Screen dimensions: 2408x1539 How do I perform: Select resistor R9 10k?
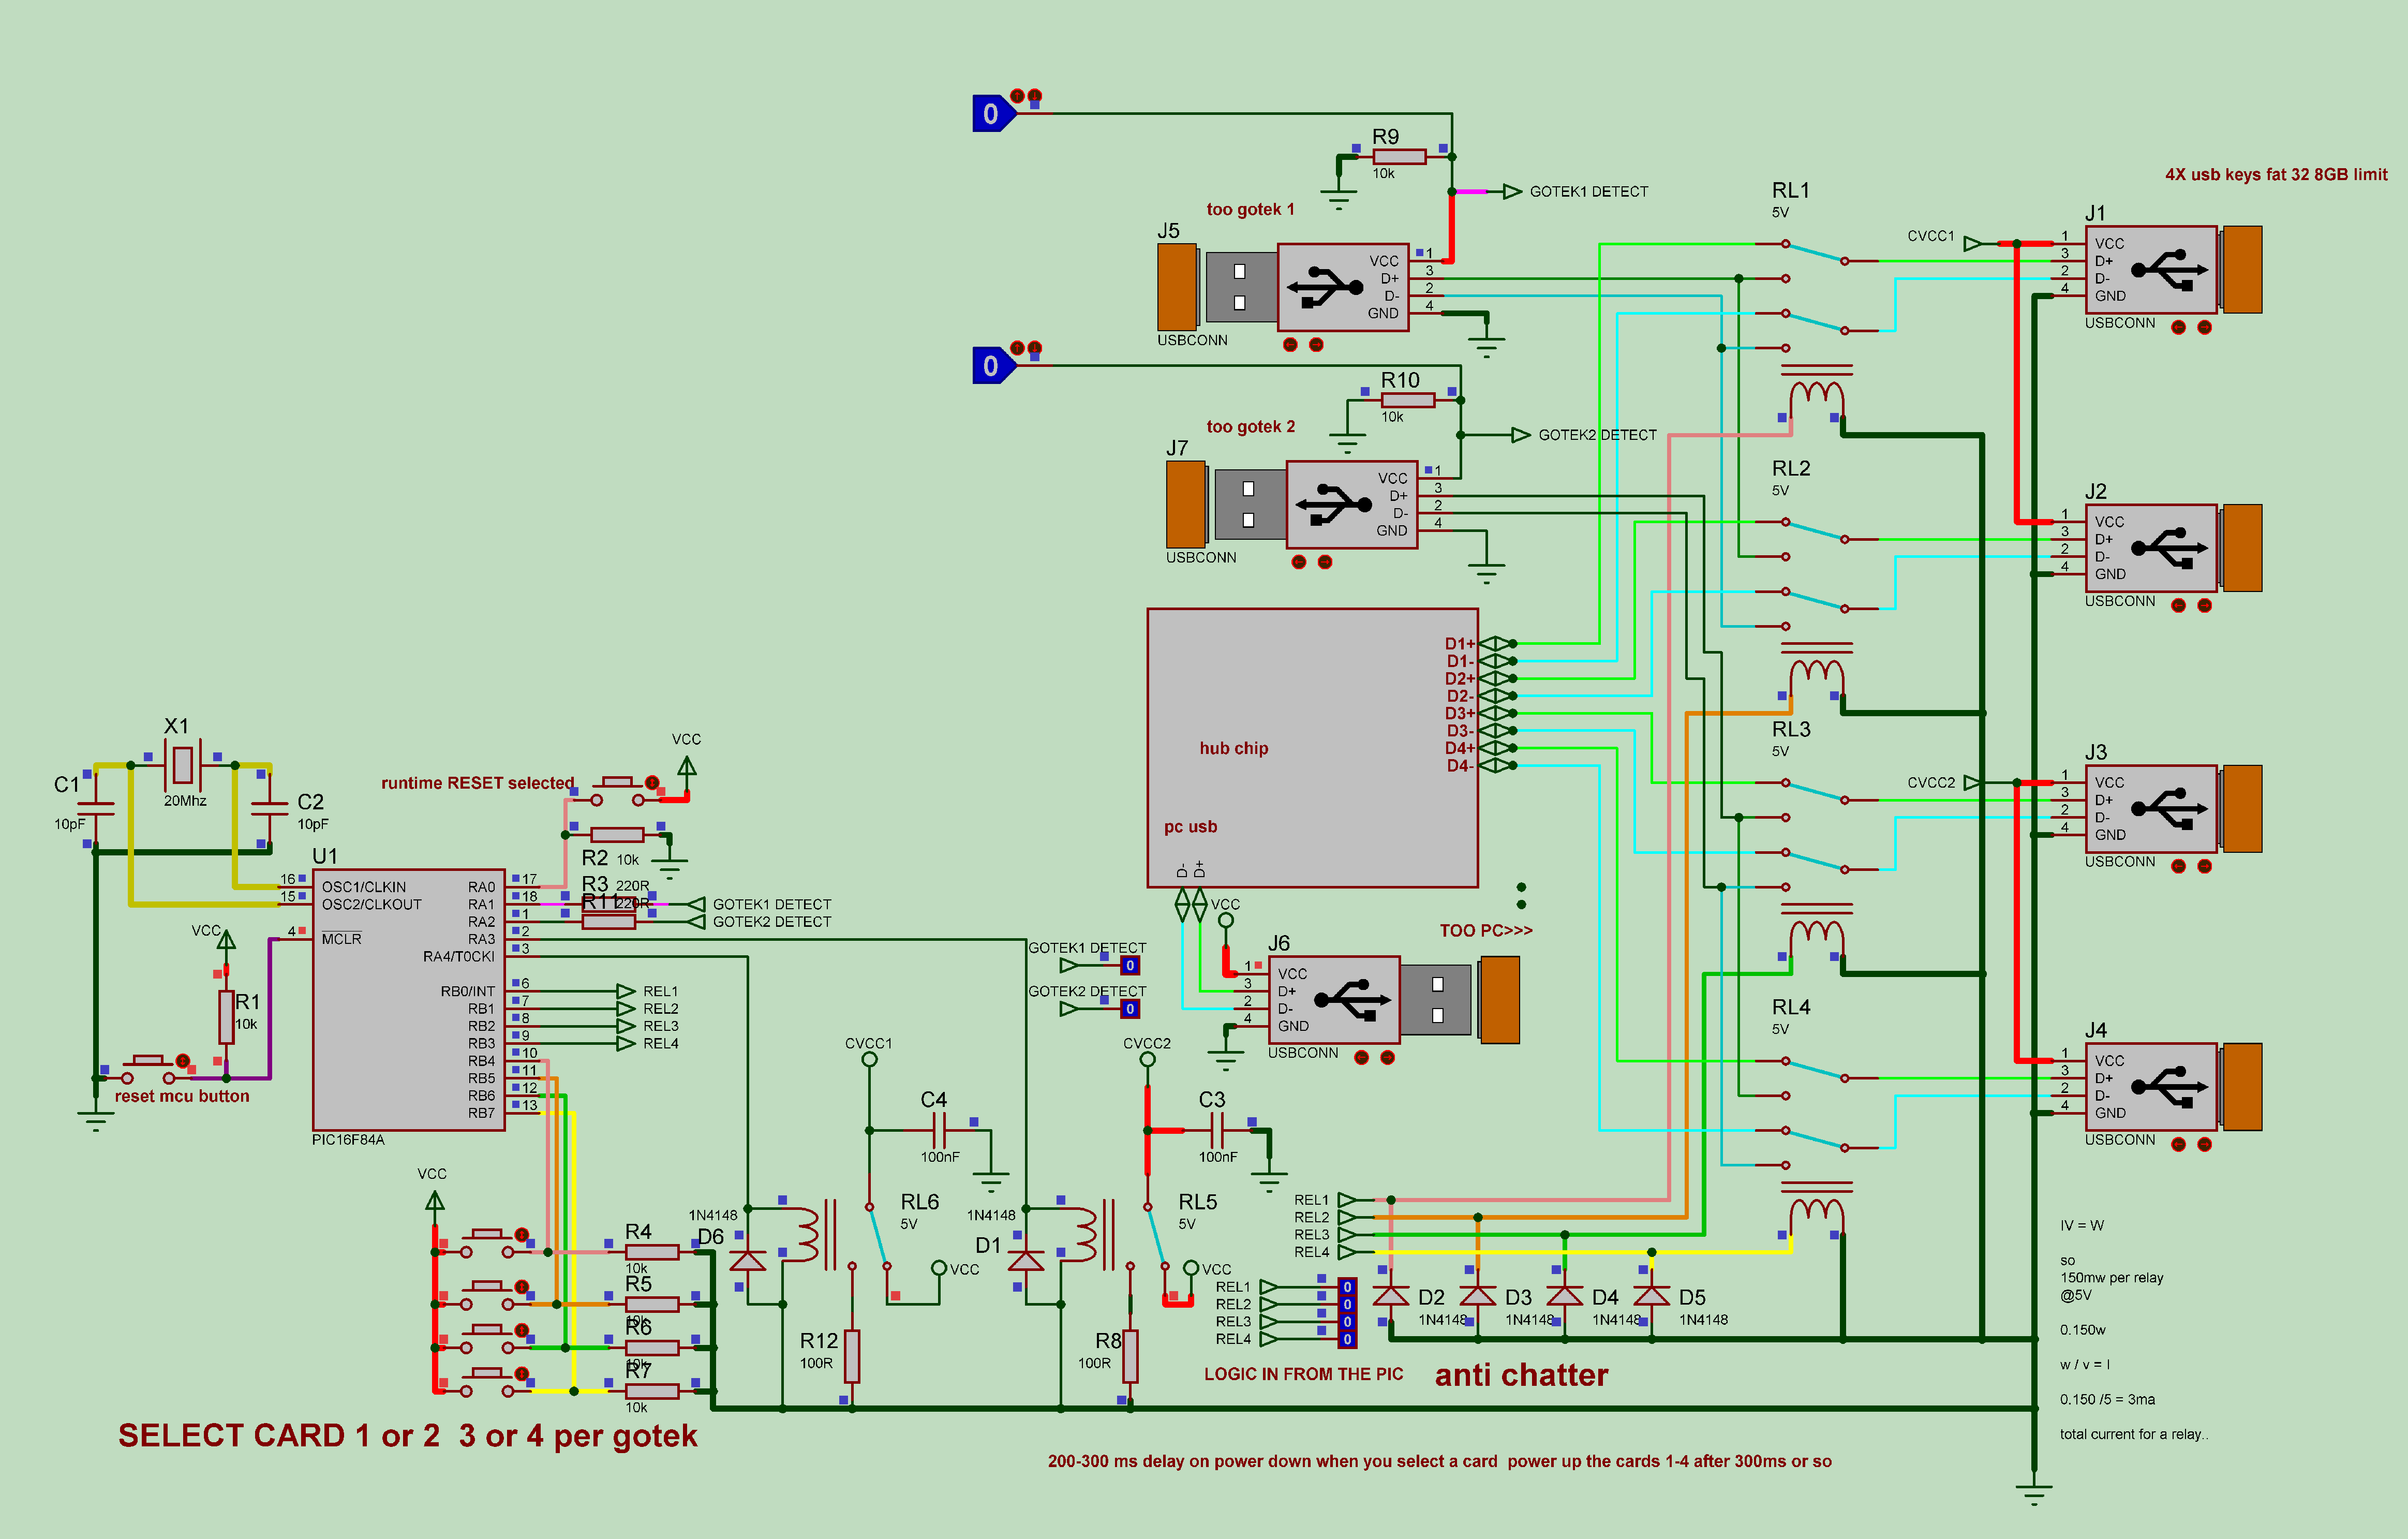click(1399, 156)
